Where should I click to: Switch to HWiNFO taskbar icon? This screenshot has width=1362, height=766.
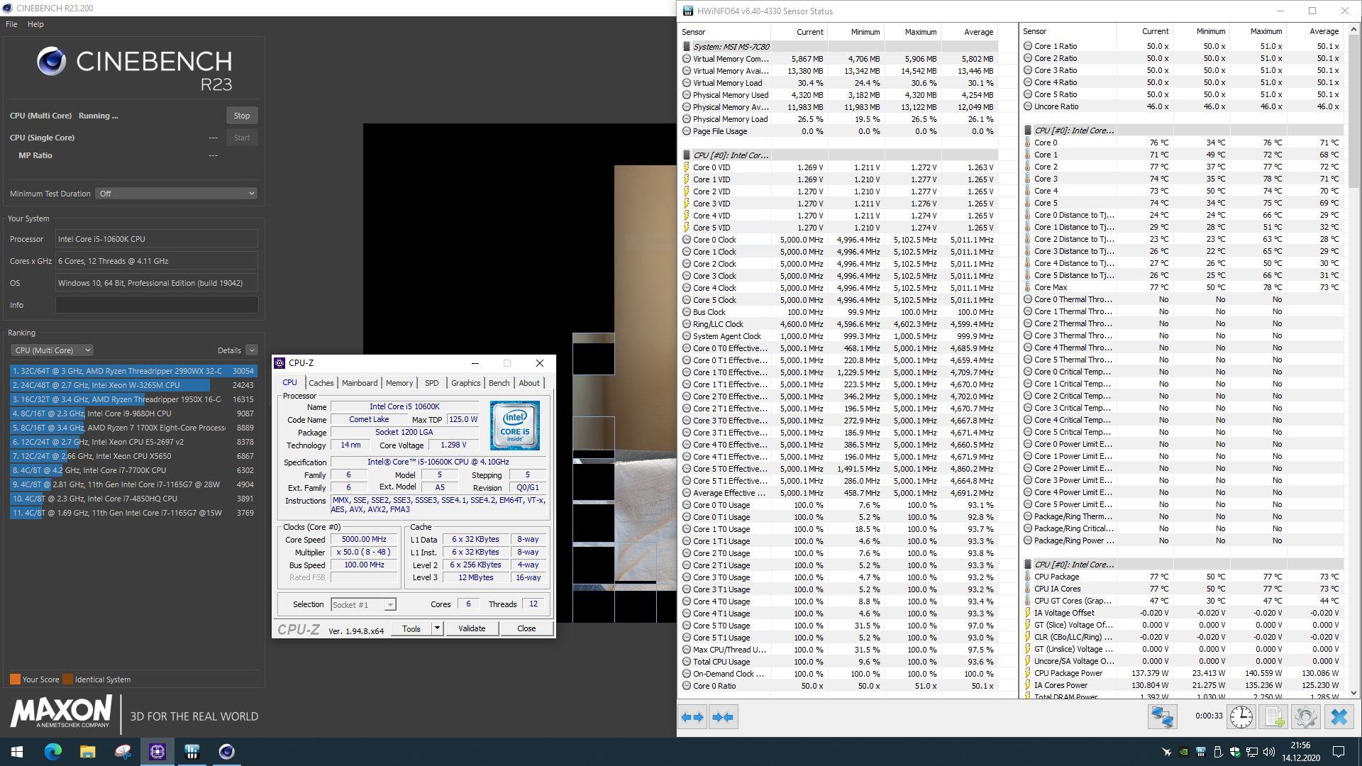[192, 752]
